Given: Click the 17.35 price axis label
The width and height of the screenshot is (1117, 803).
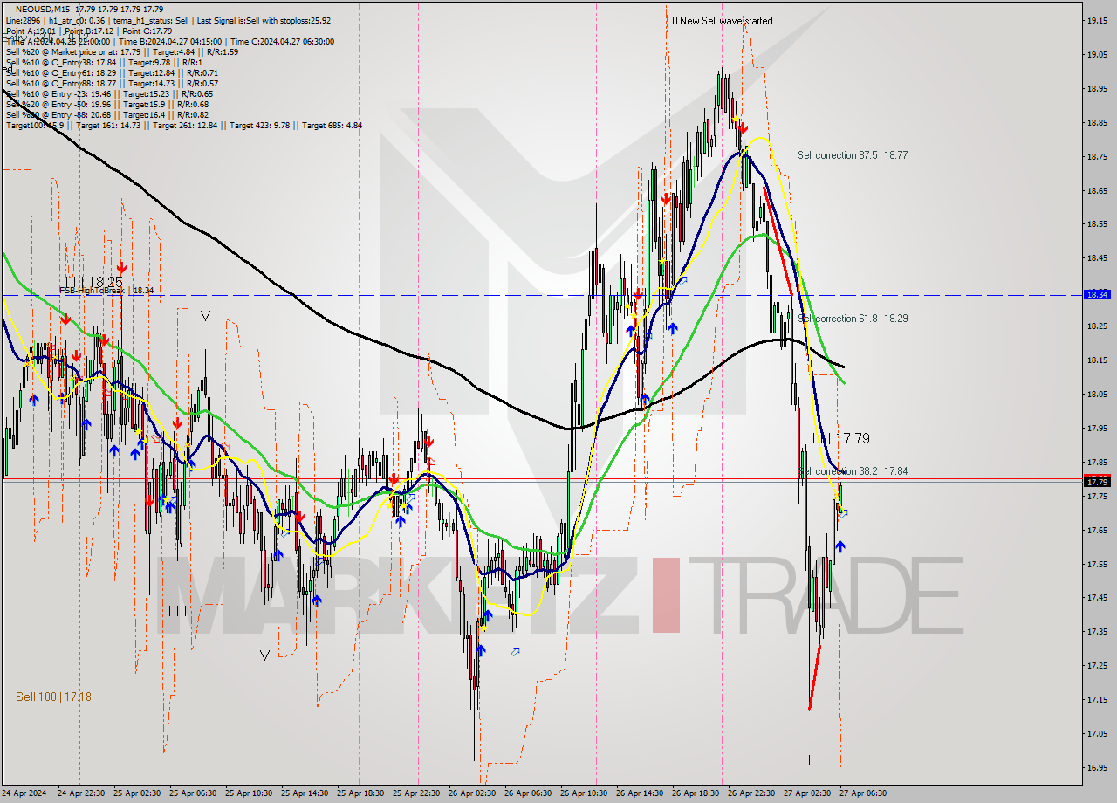Looking at the screenshot, I should tap(1097, 631).
